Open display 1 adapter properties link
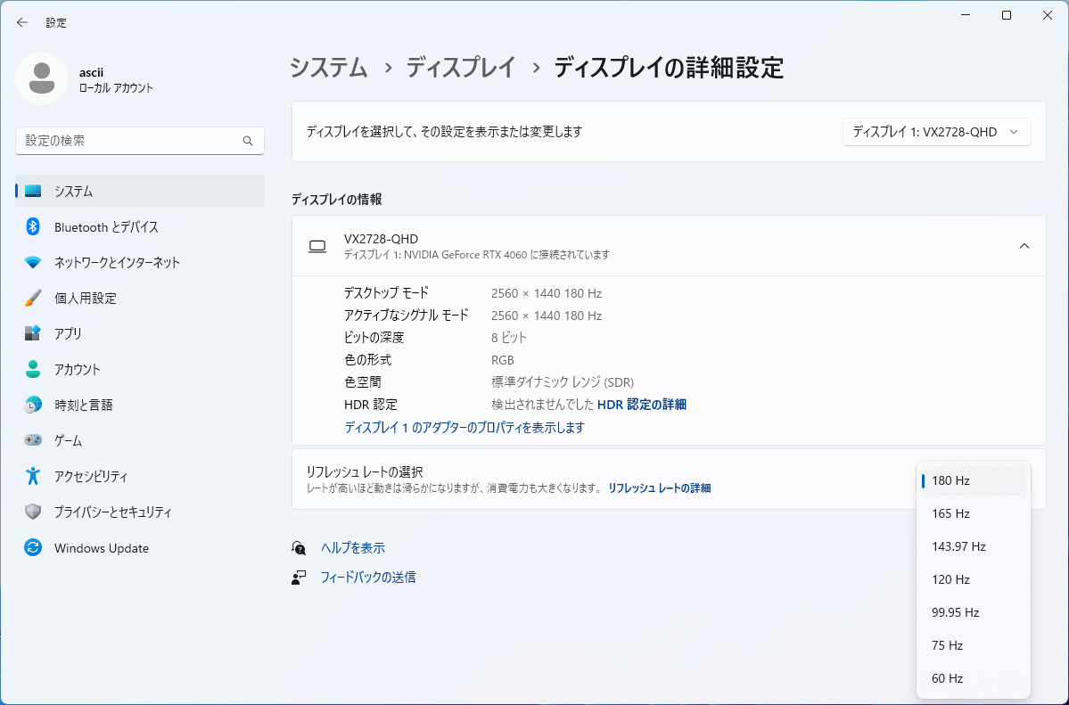 point(464,428)
